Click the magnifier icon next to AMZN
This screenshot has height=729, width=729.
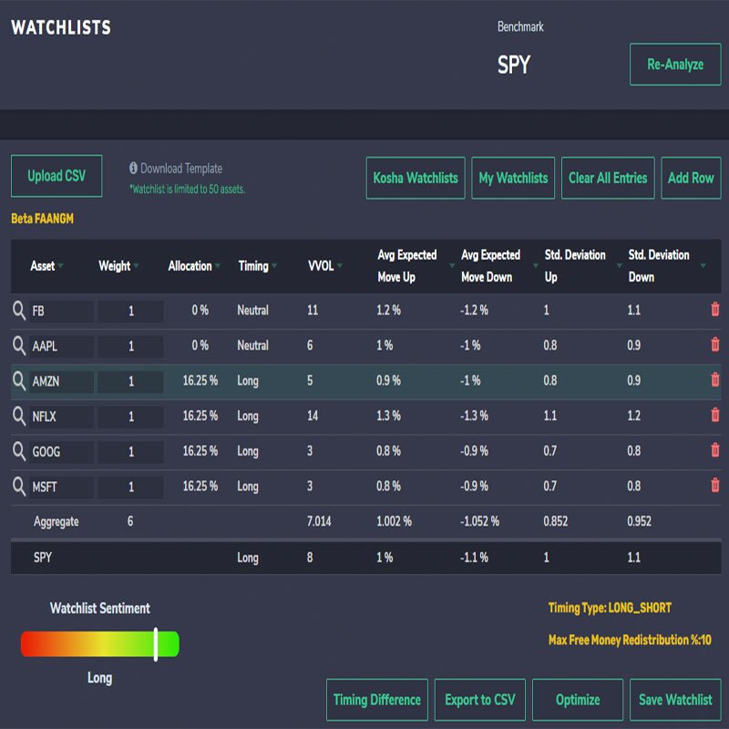tap(18, 381)
